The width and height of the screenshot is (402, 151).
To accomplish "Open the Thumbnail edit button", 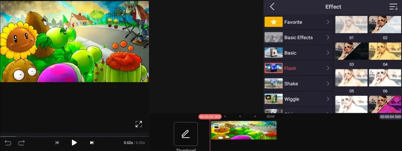I will point(186,134).
